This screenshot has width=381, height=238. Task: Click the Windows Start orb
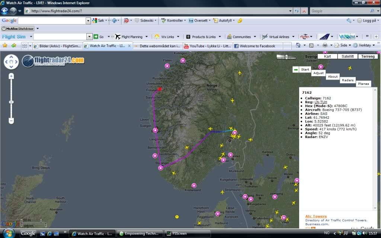coord(9,234)
